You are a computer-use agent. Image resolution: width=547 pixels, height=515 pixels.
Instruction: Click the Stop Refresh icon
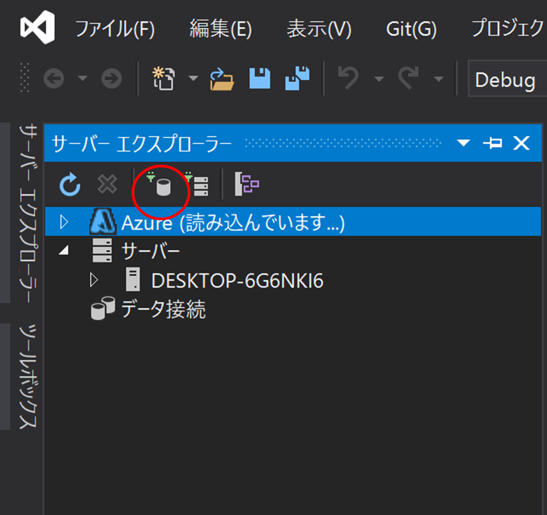coord(107,185)
